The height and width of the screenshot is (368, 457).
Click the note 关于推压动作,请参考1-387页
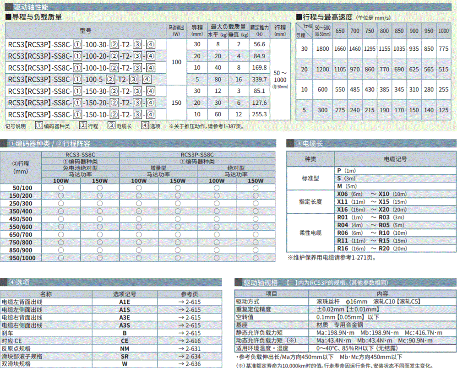pos(206,126)
